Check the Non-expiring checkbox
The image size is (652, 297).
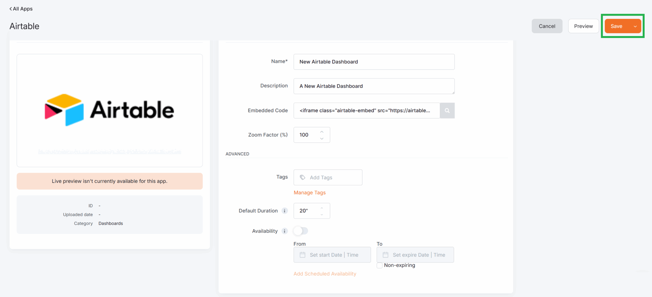(x=379, y=265)
